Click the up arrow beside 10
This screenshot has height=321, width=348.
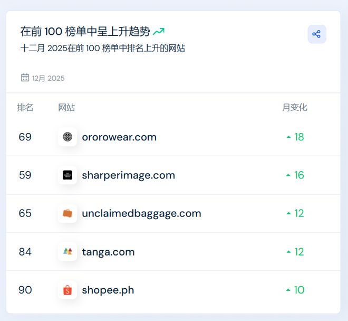pyautogui.click(x=288, y=290)
